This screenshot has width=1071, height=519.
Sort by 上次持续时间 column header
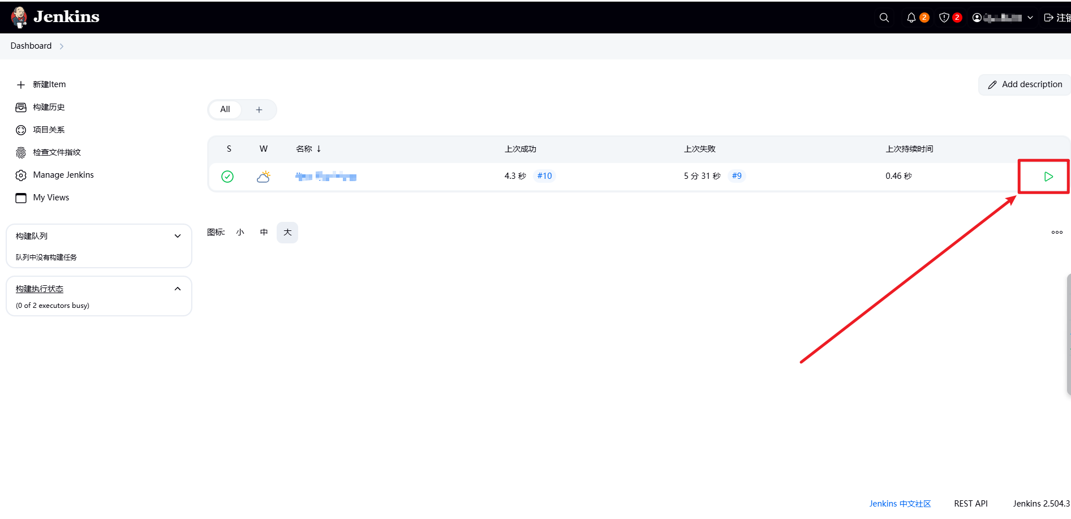click(x=909, y=149)
